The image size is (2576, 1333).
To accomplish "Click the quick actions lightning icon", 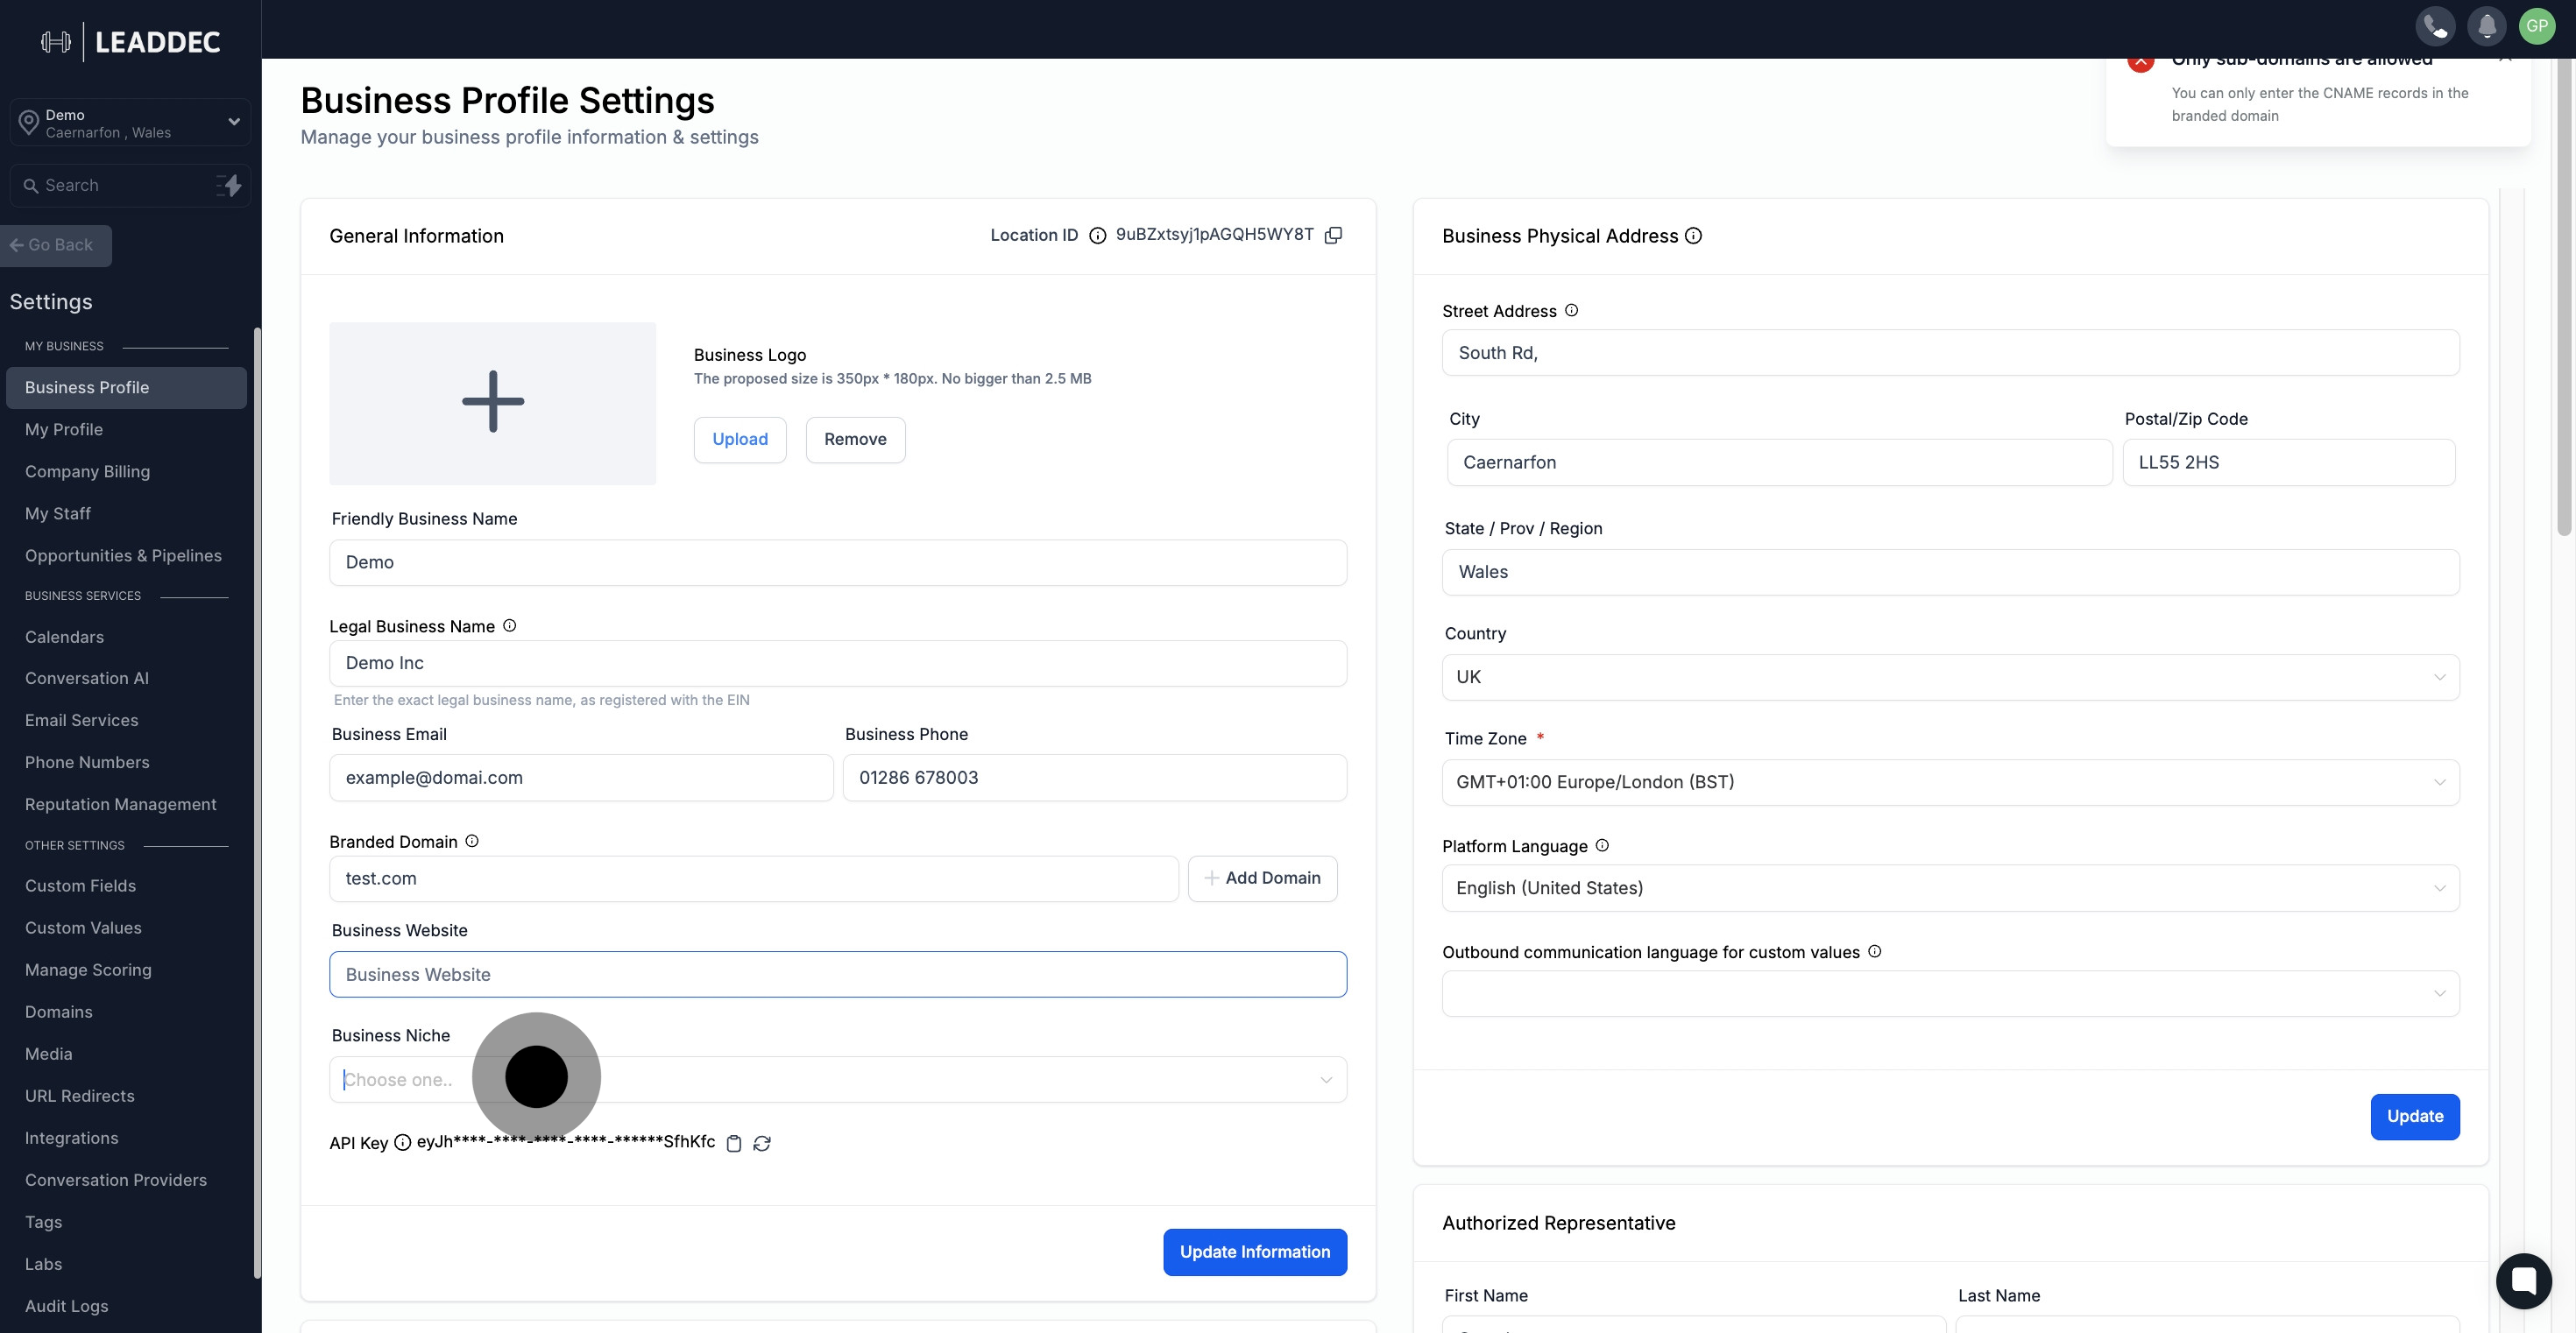I will (x=229, y=186).
